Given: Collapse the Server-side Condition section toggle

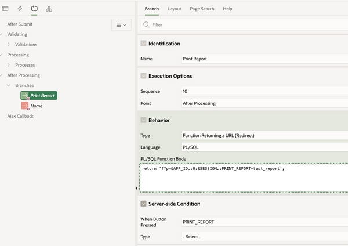Looking at the screenshot, I should [143, 204].
